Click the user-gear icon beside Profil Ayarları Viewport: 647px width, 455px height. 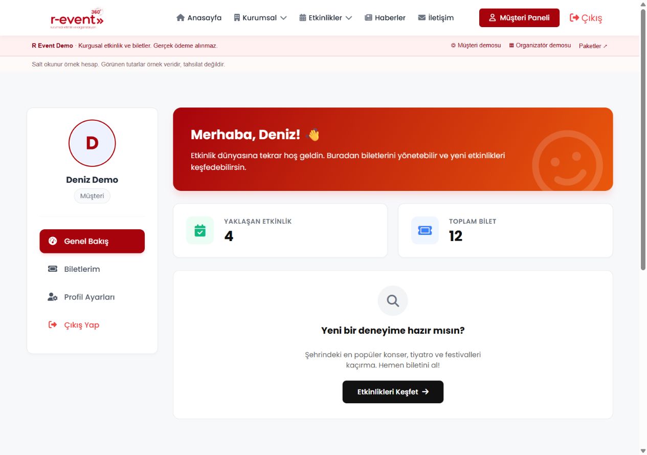click(53, 297)
